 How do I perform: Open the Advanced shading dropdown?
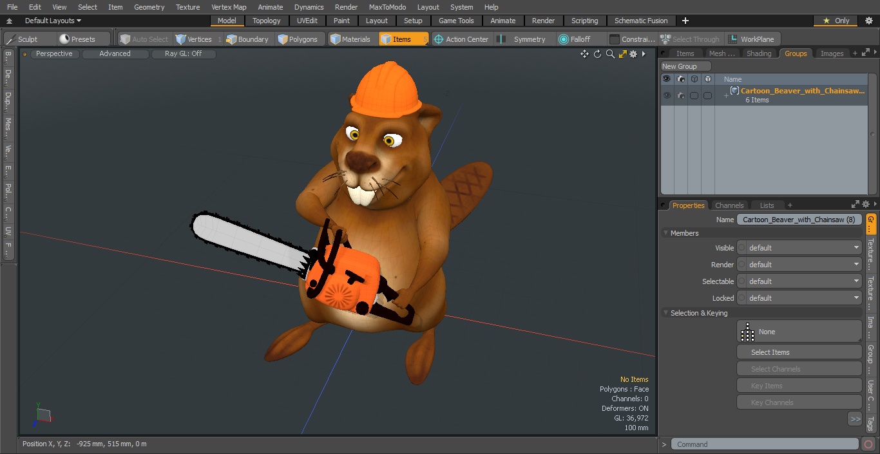(x=115, y=53)
